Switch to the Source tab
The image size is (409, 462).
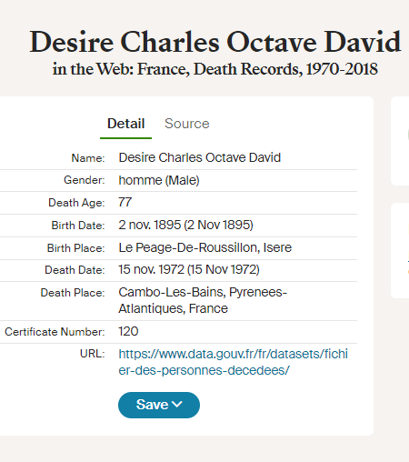coord(186,124)
